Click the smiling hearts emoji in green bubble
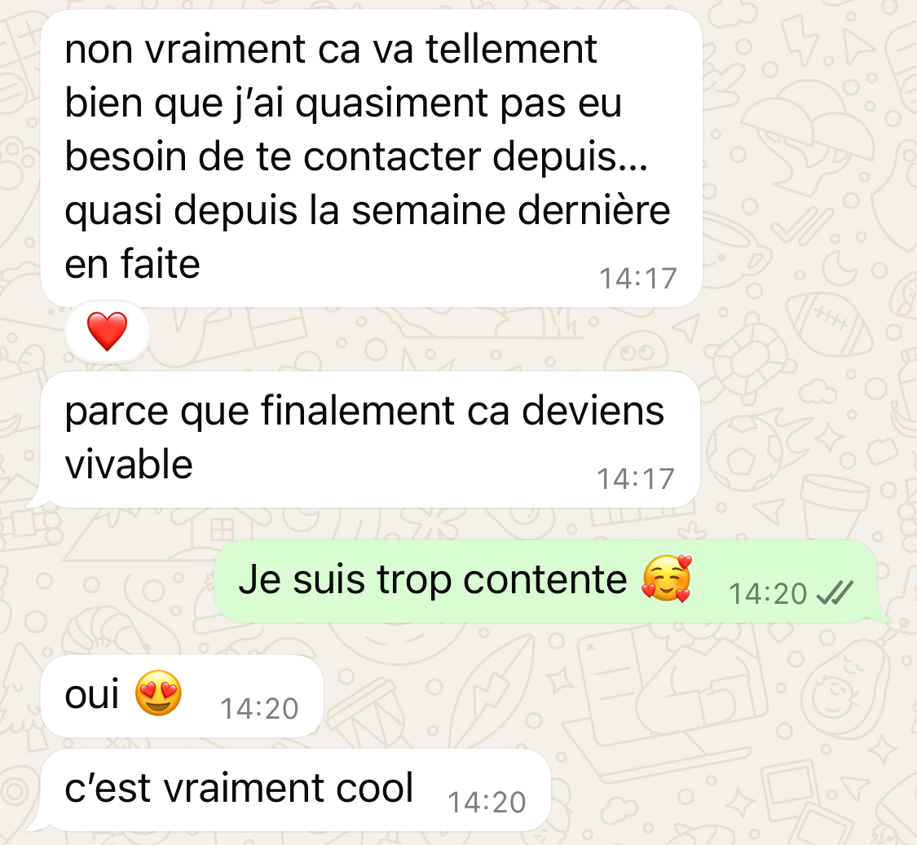917x845 pixels. [x=667, y=579]
